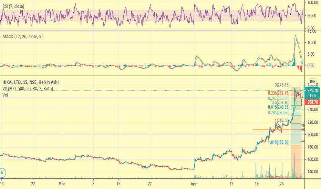Click the Apr label on time axis

pyautogui.click(x=194, y=184)
